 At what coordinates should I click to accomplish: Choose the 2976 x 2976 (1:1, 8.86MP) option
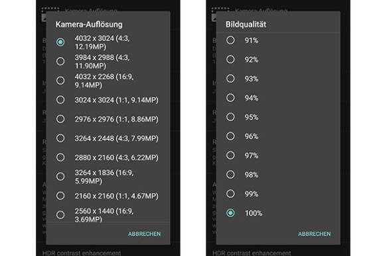(x=108, y=119)
